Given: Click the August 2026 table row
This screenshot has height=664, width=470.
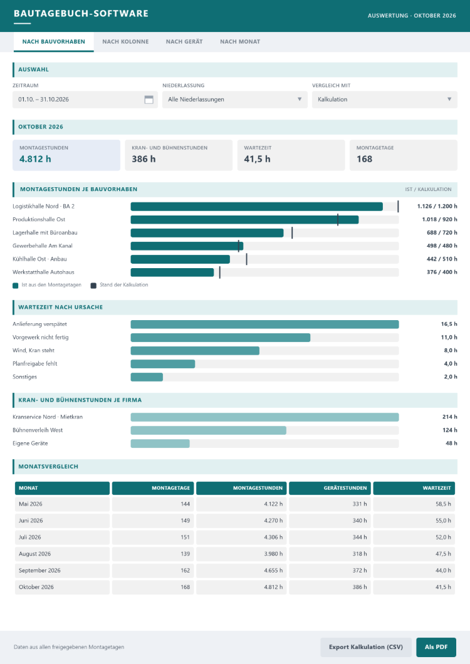Looking at the screenshot, I should click(235, 554).
